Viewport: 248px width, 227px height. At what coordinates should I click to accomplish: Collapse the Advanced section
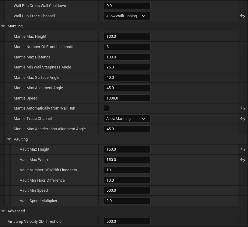point(3,211)
